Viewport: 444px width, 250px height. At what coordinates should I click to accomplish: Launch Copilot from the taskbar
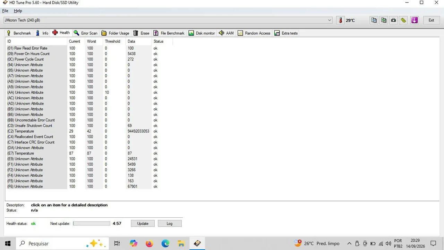(134, 243)
